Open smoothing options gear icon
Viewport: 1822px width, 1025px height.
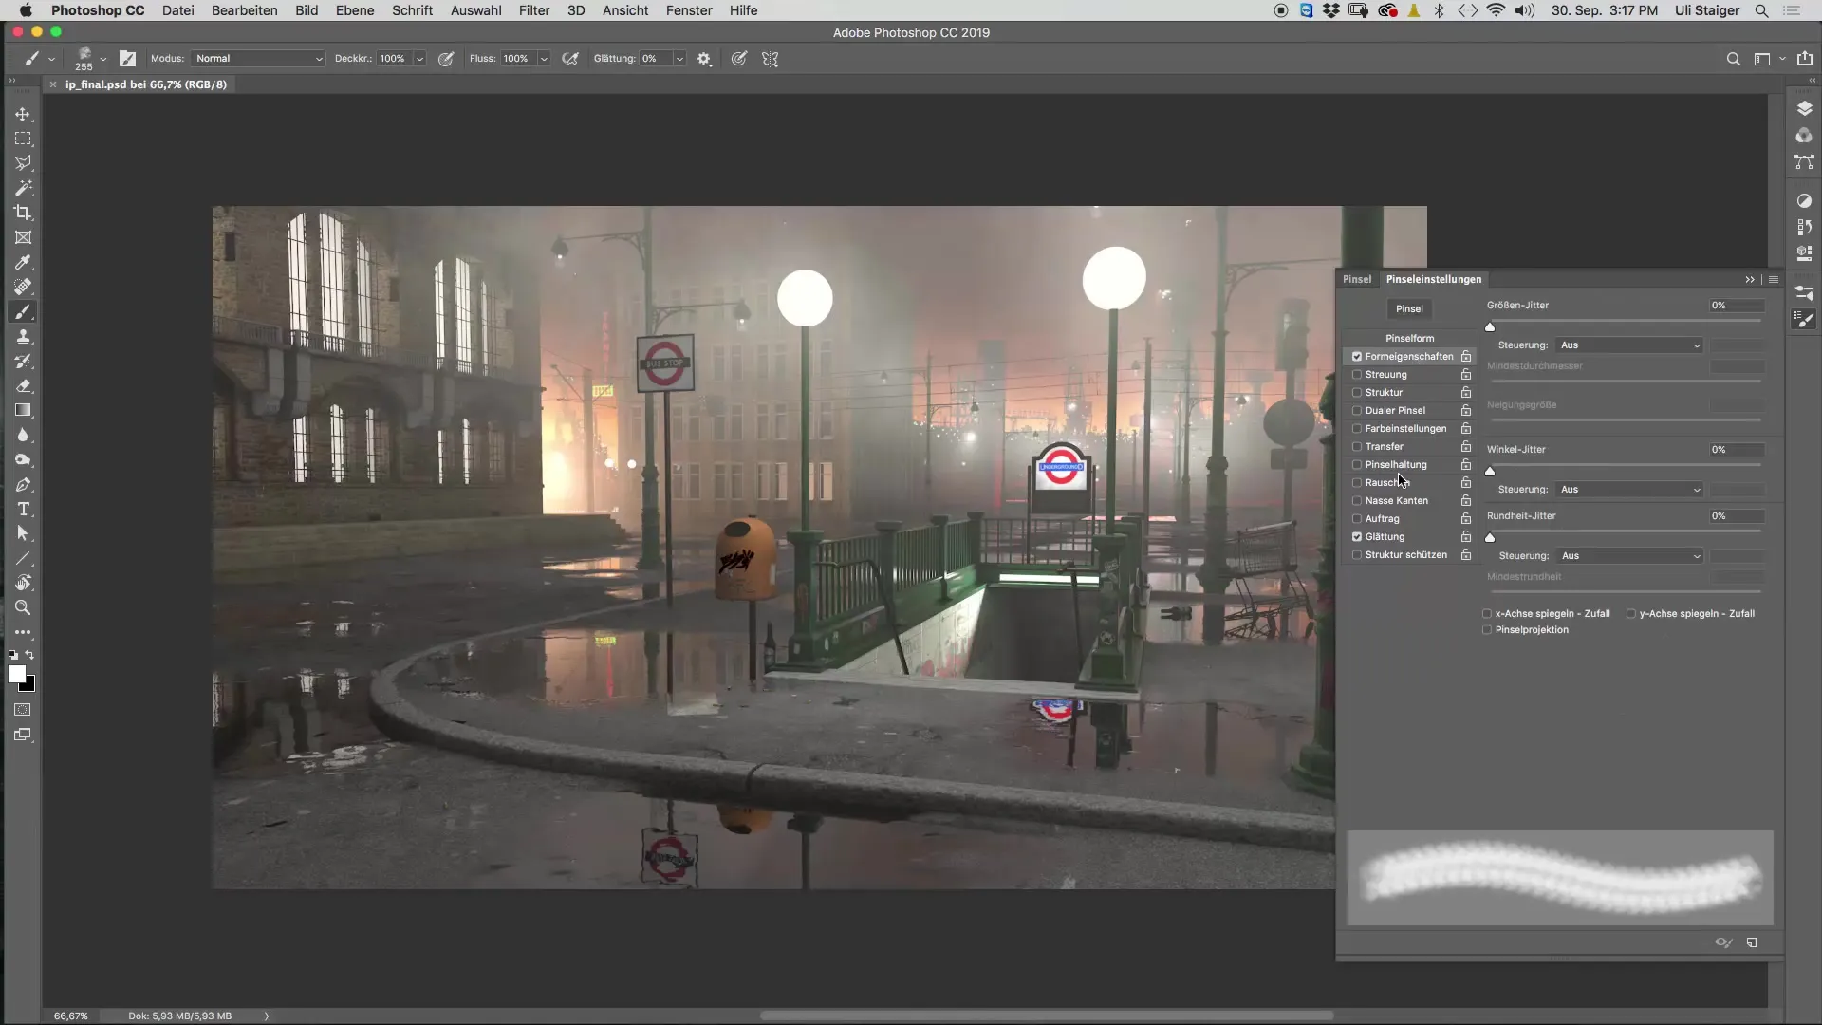(703, 59)
